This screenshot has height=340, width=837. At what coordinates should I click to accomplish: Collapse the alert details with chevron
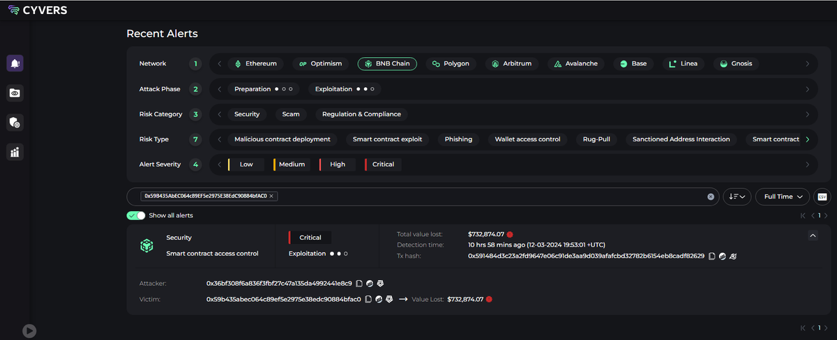813,236
